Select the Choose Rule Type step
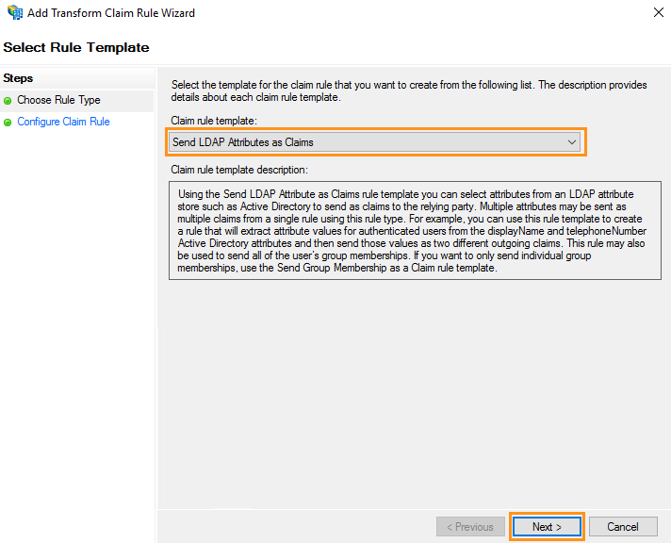The width and height of the screenshot is (671, 543). tap(58, 100)
